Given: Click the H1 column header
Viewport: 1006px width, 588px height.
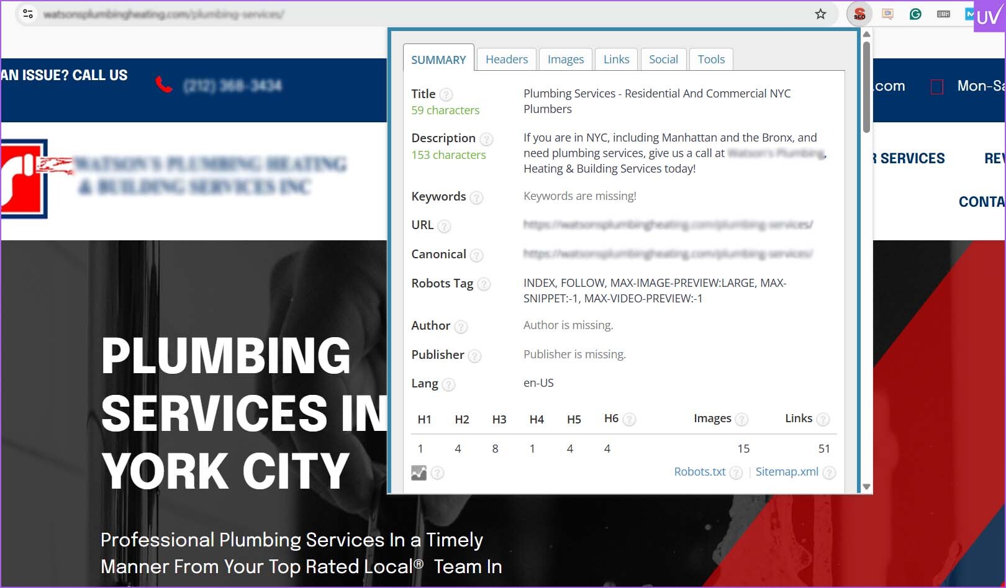Looking at the screenshot, I should pyautogui.click(x=425, y=420).
